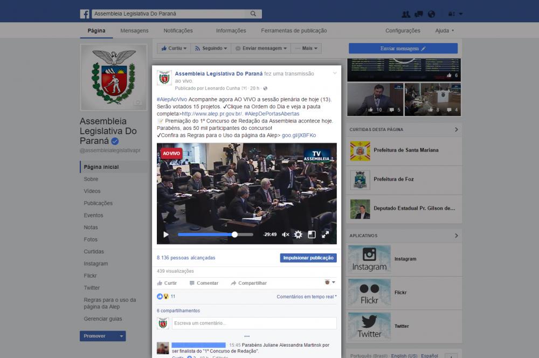Click the Facebook logo icon

(85, 14)
